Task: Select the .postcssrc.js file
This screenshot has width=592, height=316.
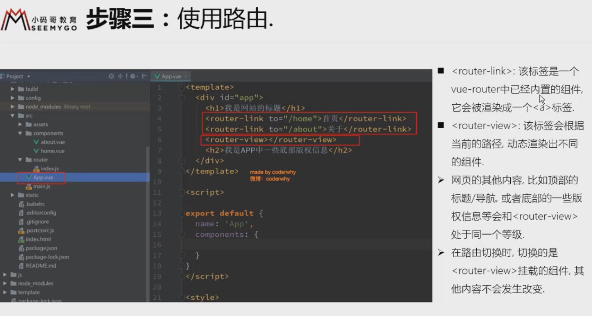Action: click(x=40, y=230)
